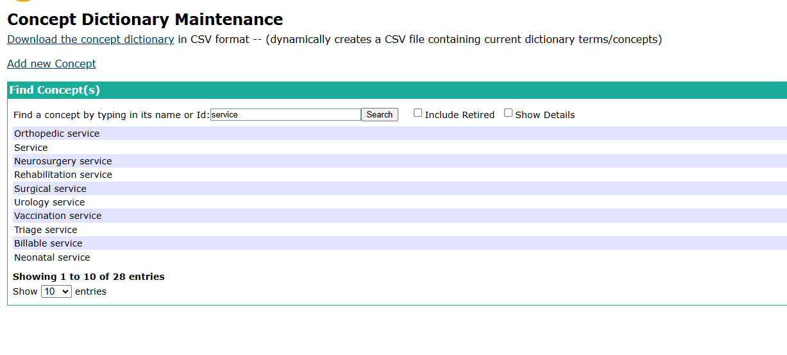Open the plain Service concept result
Viewport: 787px width, 355px height.
(x=31, y=148)
